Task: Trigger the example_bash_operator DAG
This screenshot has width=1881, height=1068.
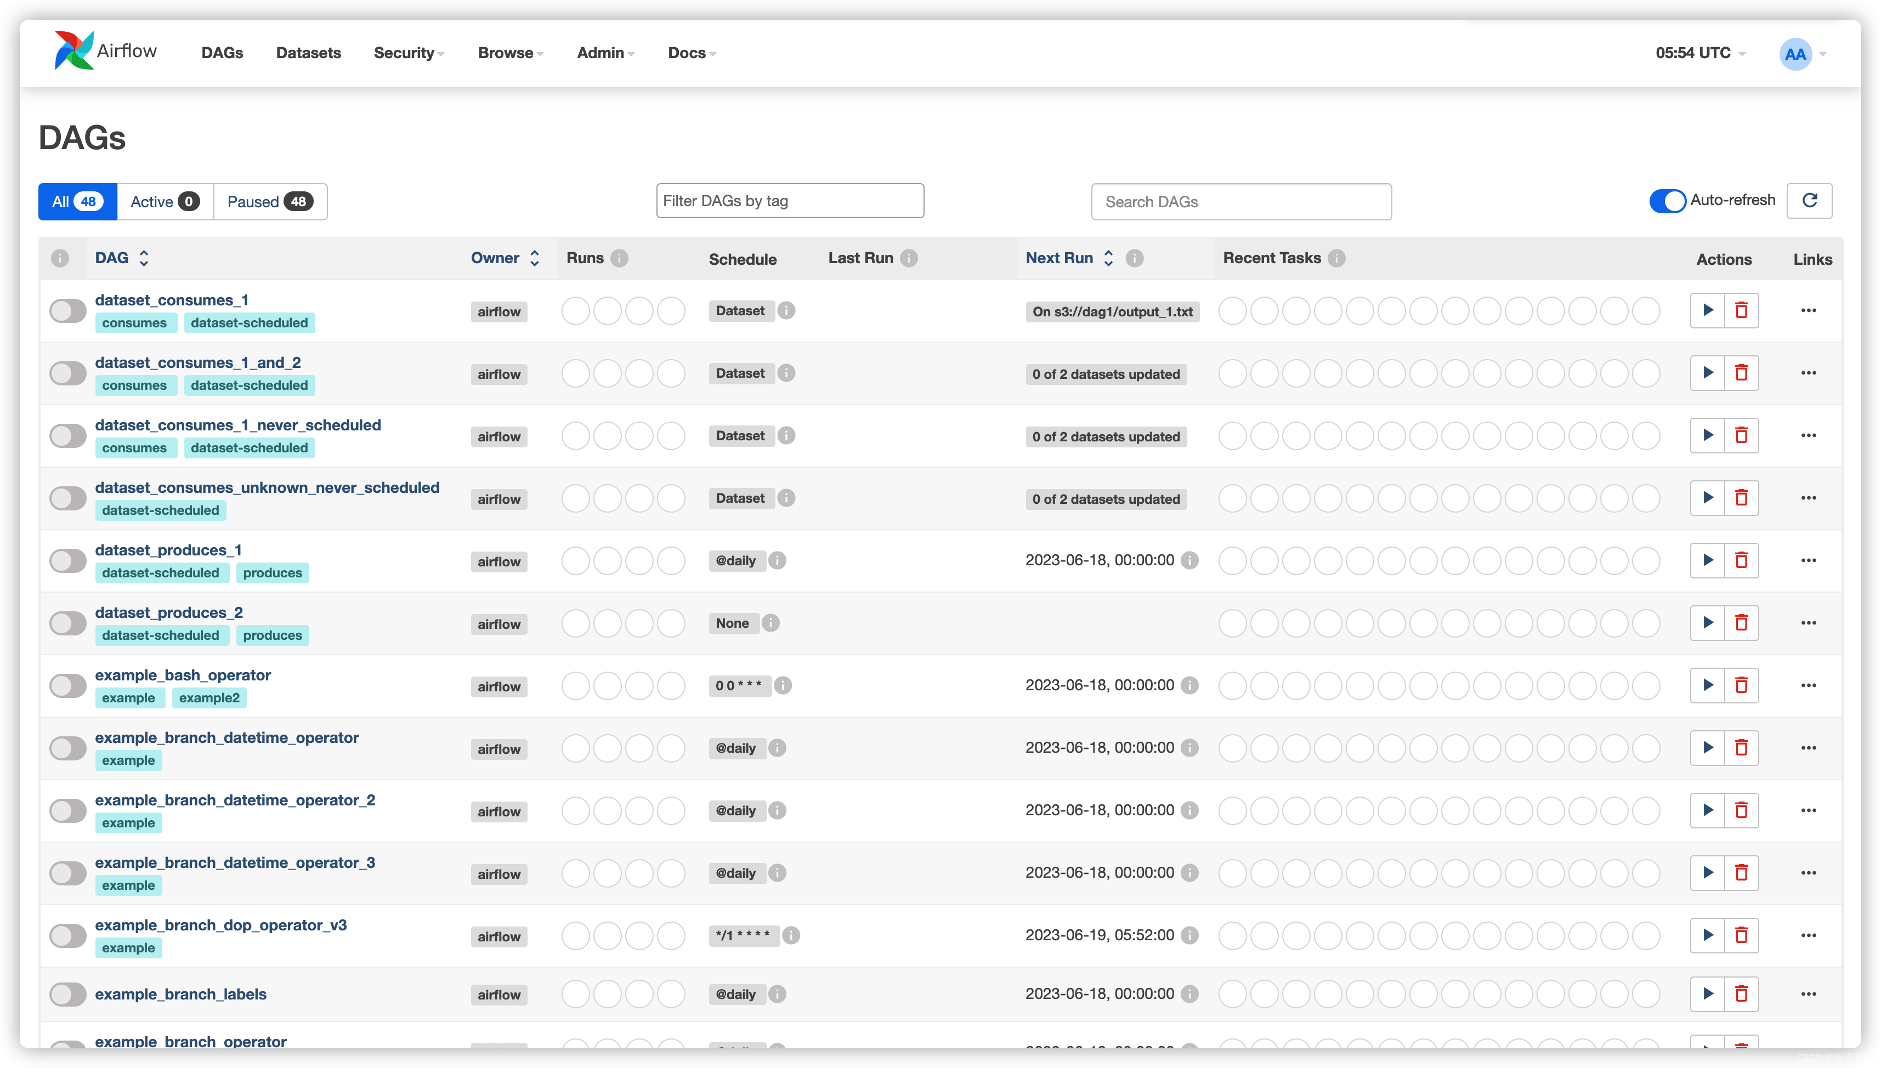Action: click(1707, 685)
